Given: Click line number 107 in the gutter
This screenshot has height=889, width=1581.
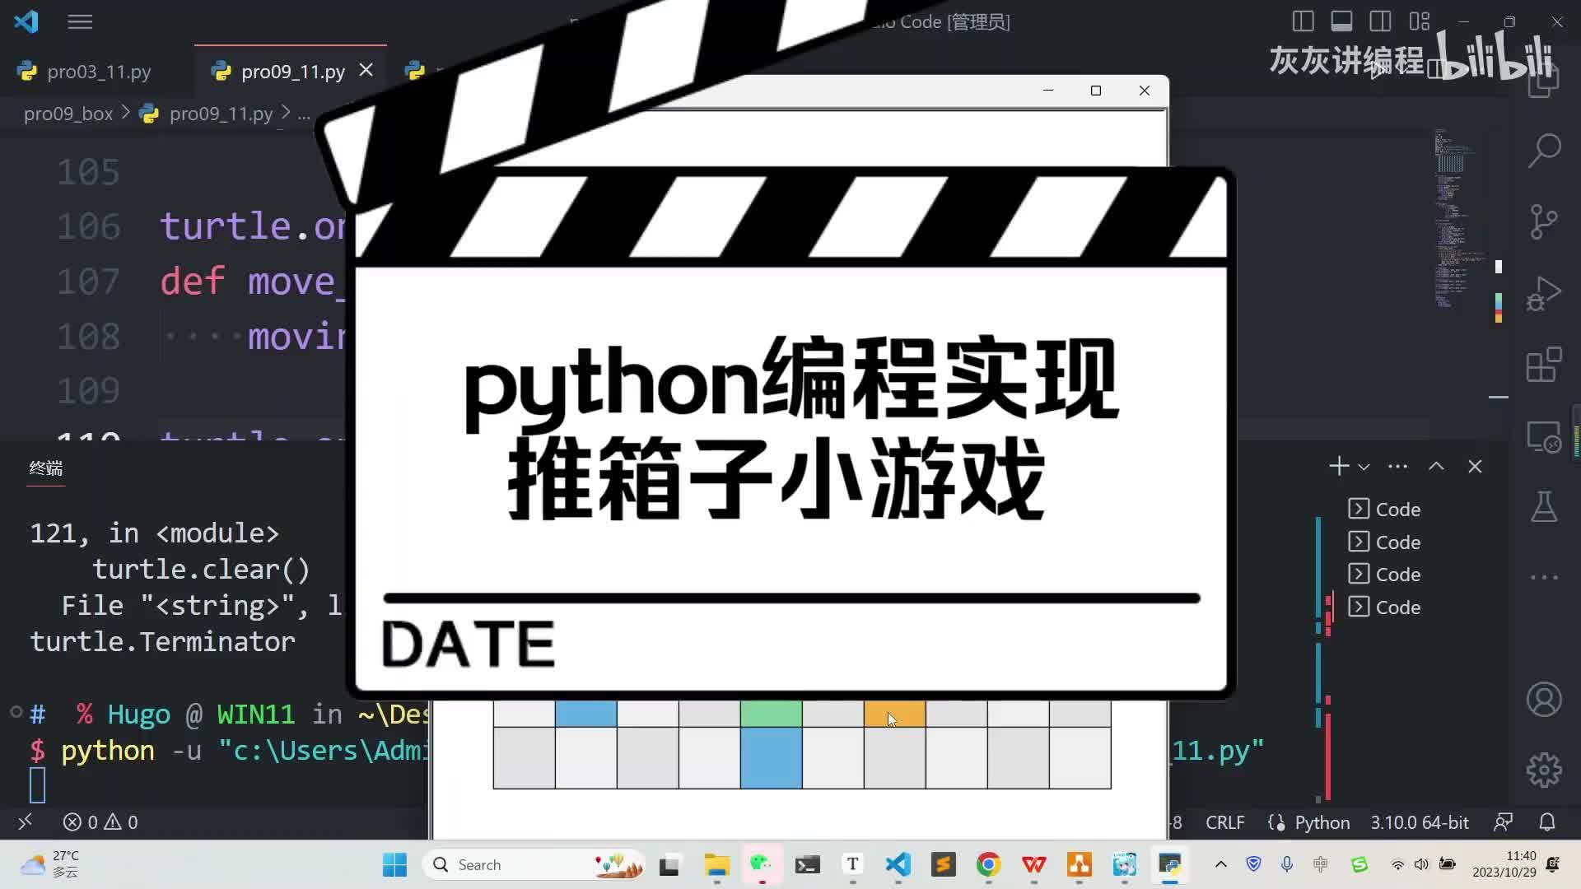Looking at the screenshot, I should (x=89, y=282).
